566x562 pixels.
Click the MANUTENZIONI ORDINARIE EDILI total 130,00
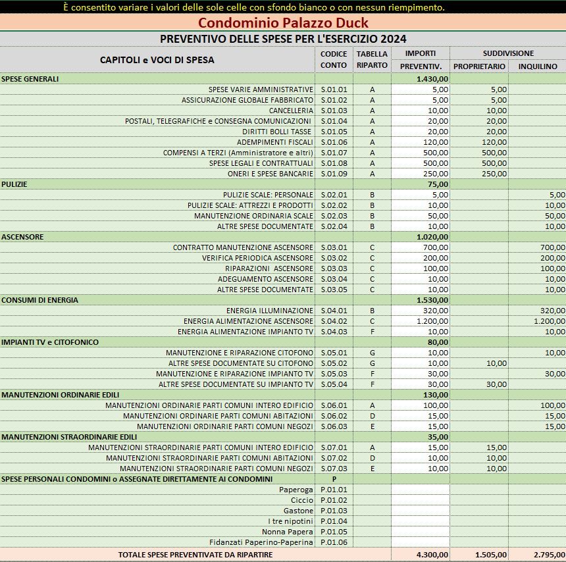point(421,395)
